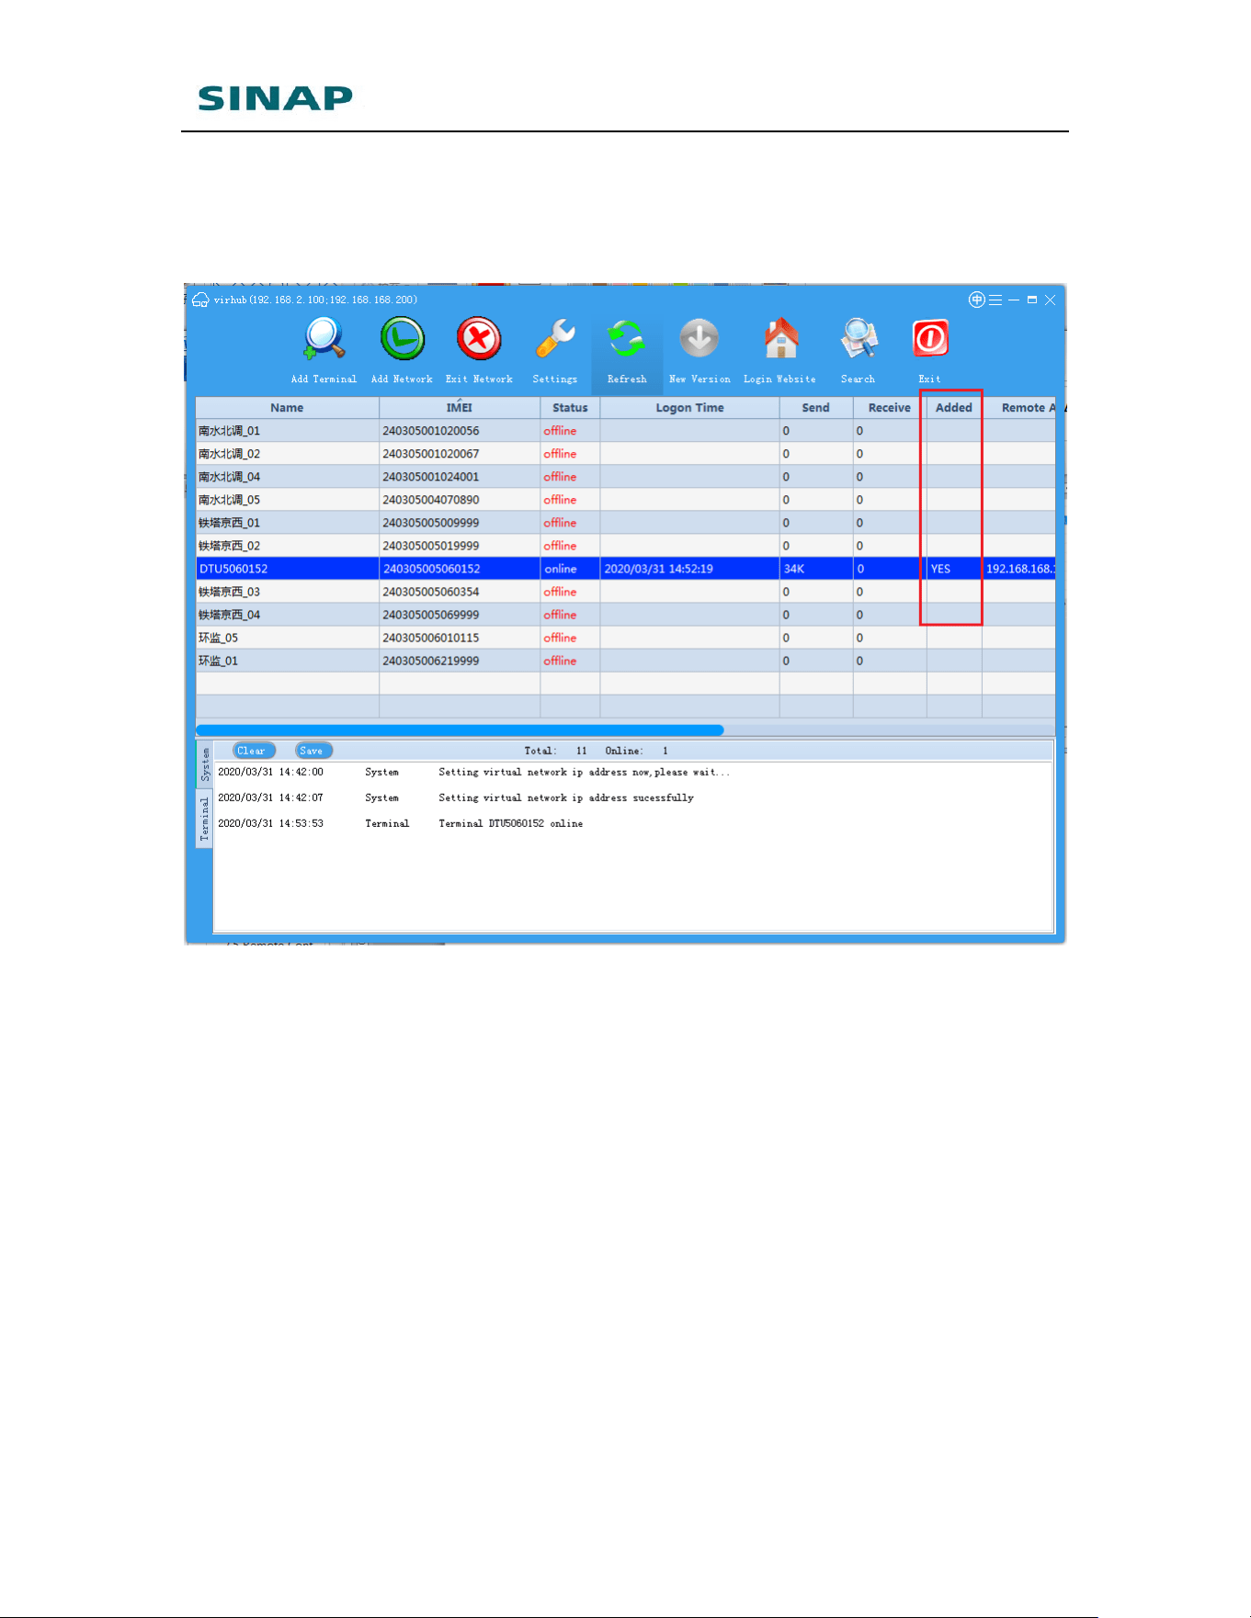This screenshot has width=1251, height=1618.
Task: Click the Add Network clock icon
Action: pos(403,340)
